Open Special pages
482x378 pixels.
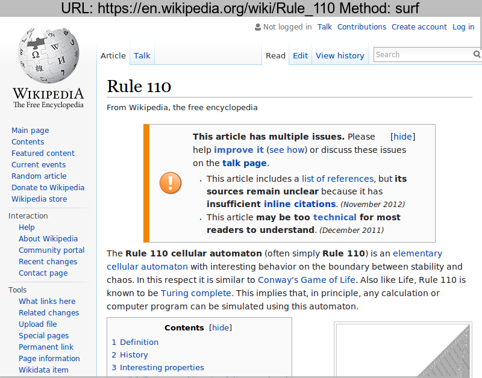pos(43,336)
